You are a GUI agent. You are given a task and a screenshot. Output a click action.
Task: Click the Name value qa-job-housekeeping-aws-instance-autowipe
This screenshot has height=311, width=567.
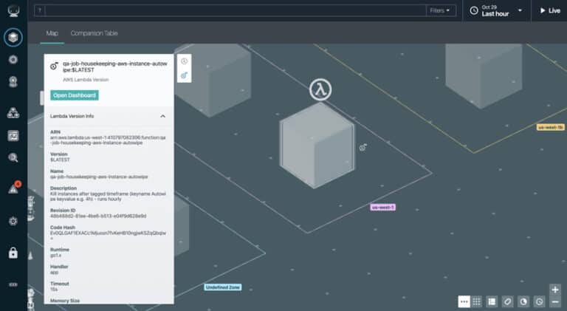coord(99,177)
